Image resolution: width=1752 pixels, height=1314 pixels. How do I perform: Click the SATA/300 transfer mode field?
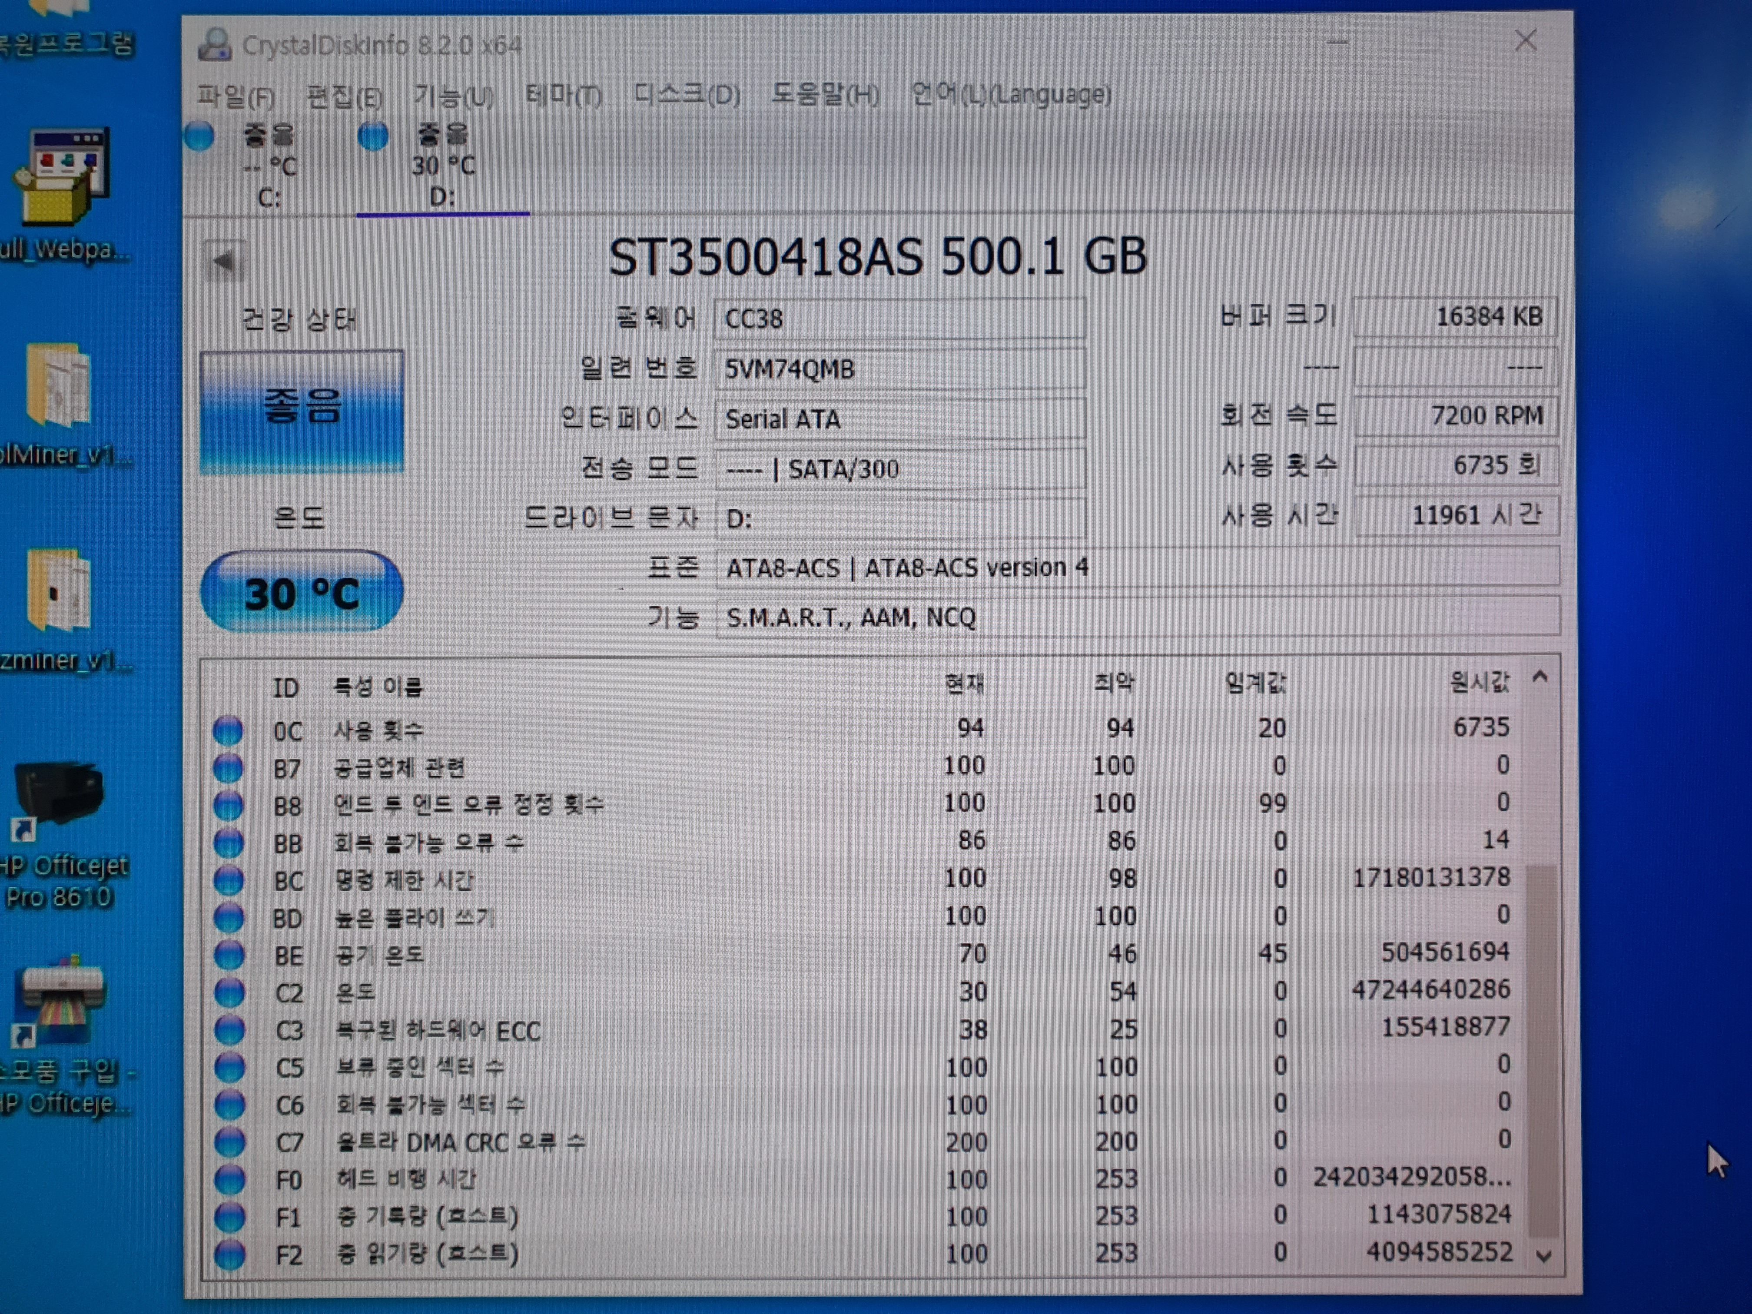coord(900,469)
